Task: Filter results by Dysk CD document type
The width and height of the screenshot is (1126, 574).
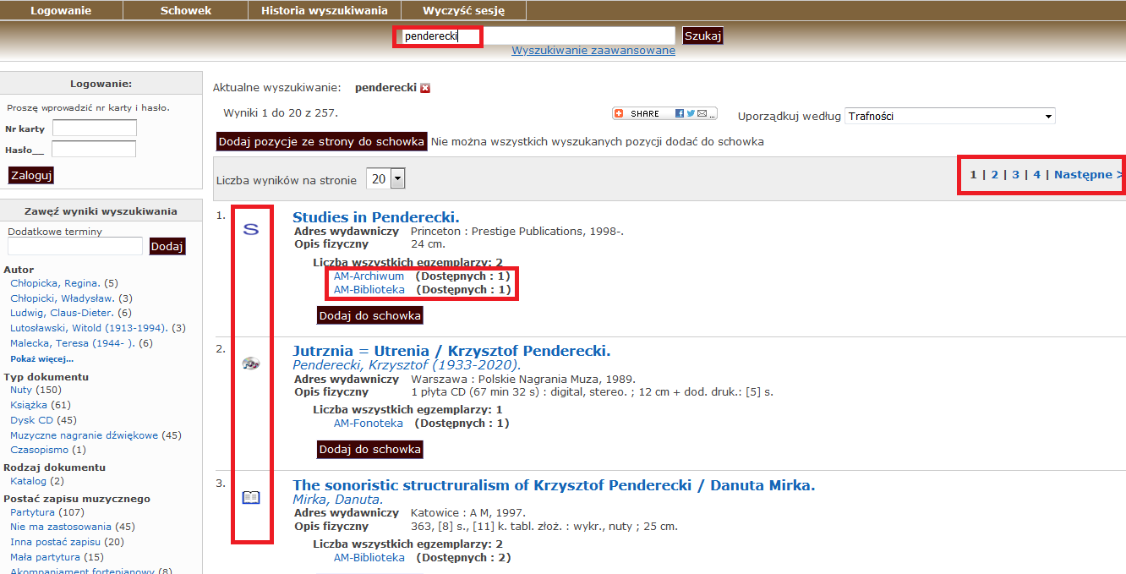Action: coord(31,420)
